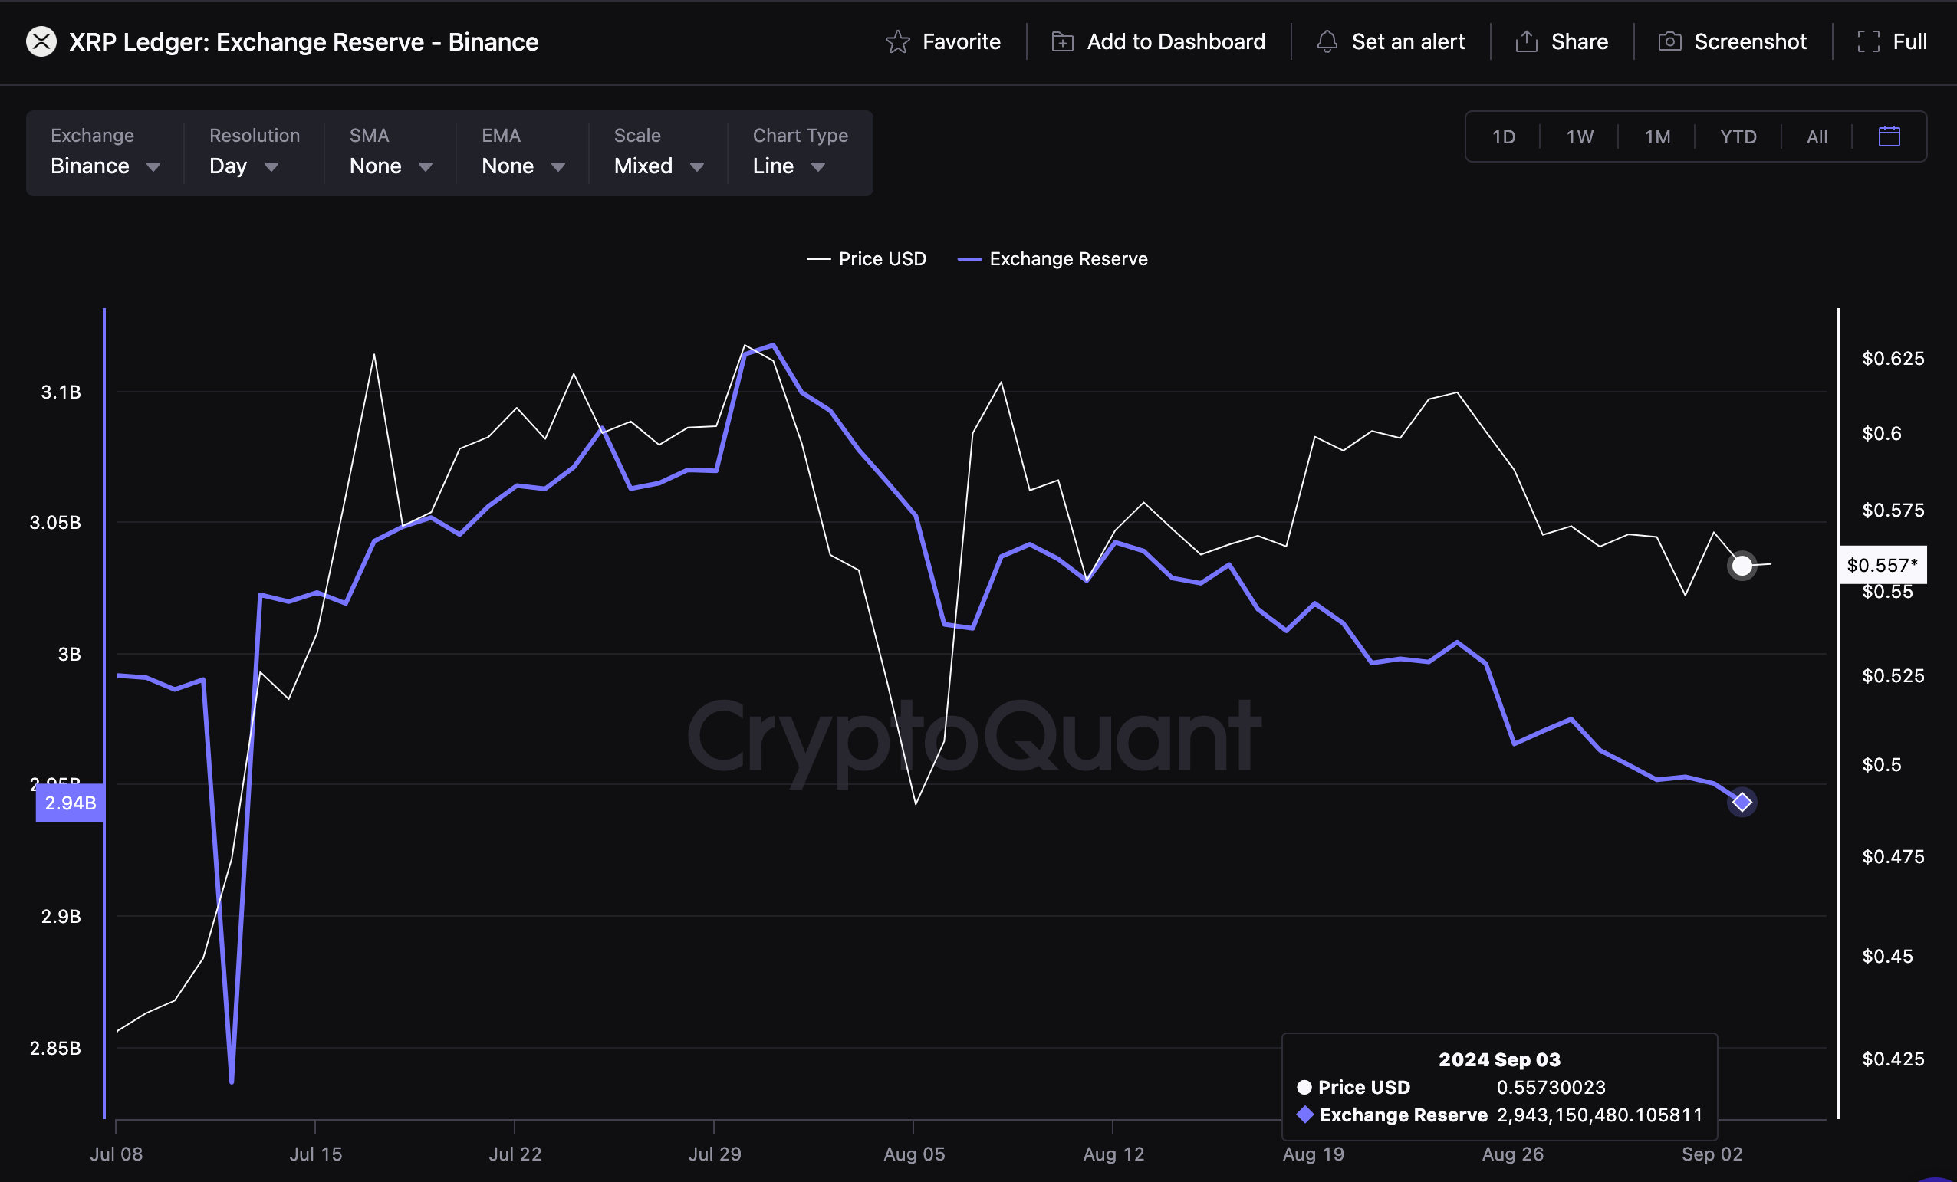This screenshot has height=1182, width=1957.
Task: Click the Share label
Action: point(1579,41)
